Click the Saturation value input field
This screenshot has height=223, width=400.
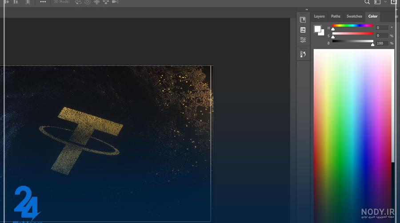[x=382, y=35]
